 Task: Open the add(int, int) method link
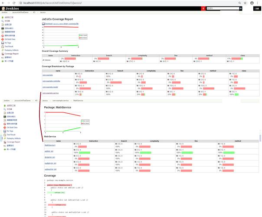[49, 151]
